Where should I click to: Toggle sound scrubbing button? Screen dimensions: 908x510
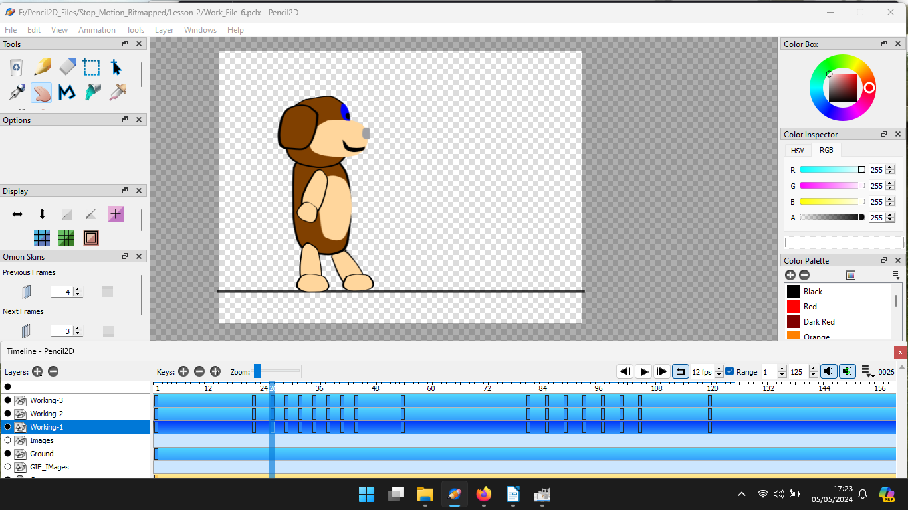[x=848, y=371]
